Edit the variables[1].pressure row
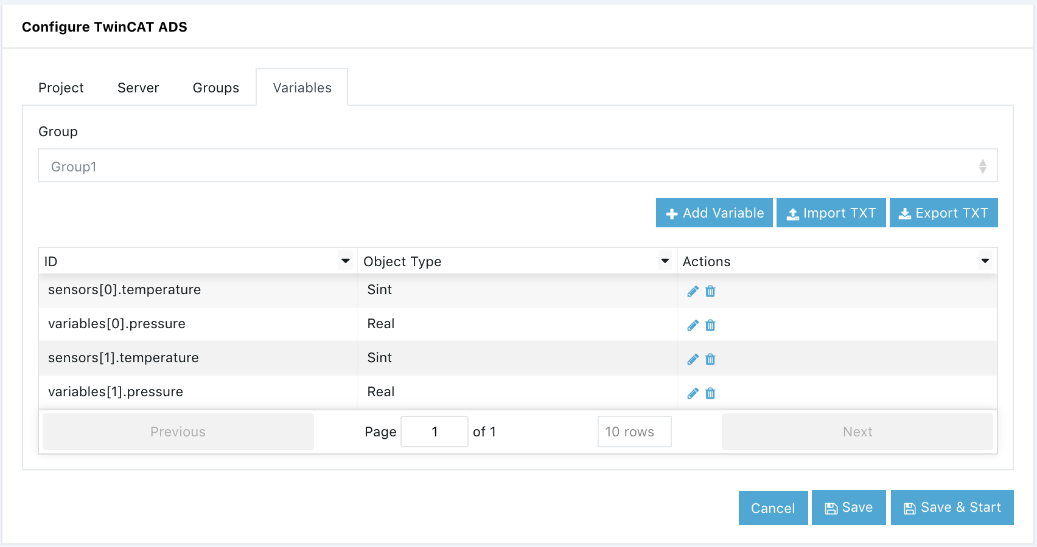Screen dimensions: 1037x547 (693, 393)
